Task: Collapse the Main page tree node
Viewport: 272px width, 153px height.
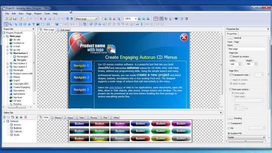Action: [x=4, y=36]
